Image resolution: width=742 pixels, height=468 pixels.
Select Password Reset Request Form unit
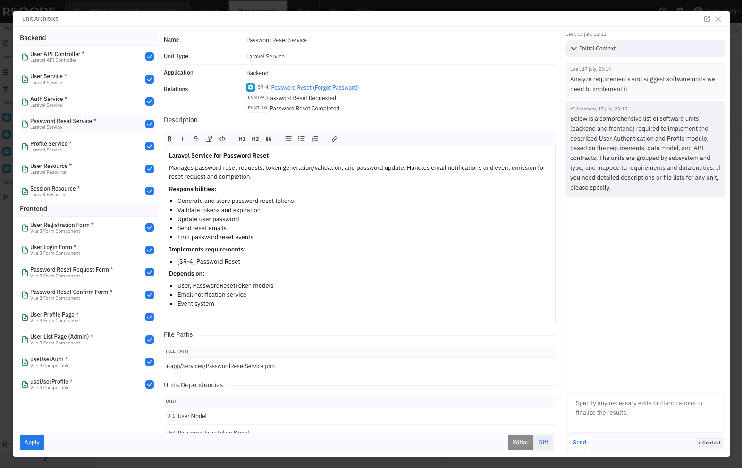point(88,272)
